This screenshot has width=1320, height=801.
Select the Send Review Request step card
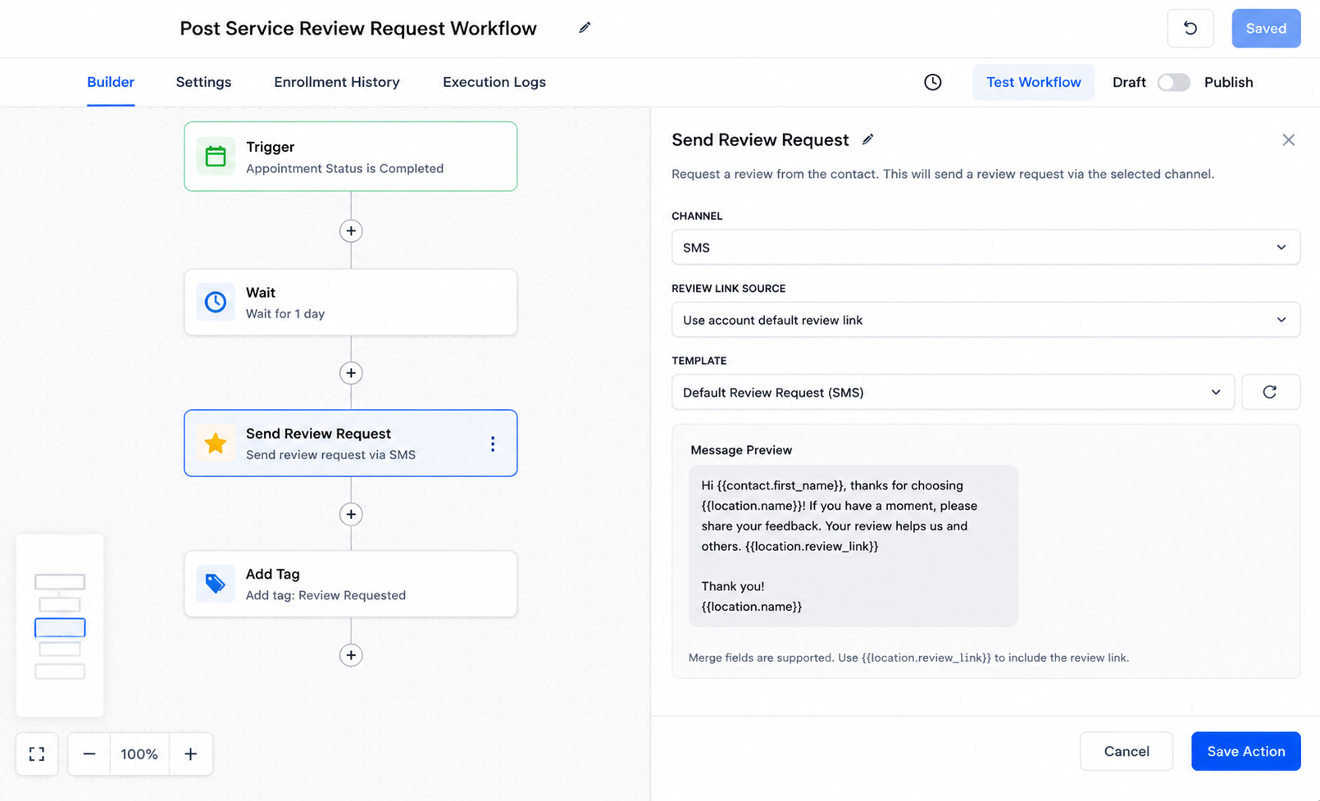351,443
